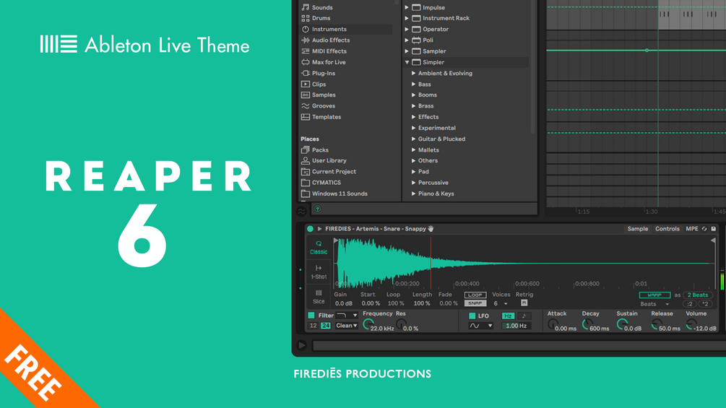Screen dimensions: 726x408
Task: Toggle the LFO on switch
Action: [472, 316]
